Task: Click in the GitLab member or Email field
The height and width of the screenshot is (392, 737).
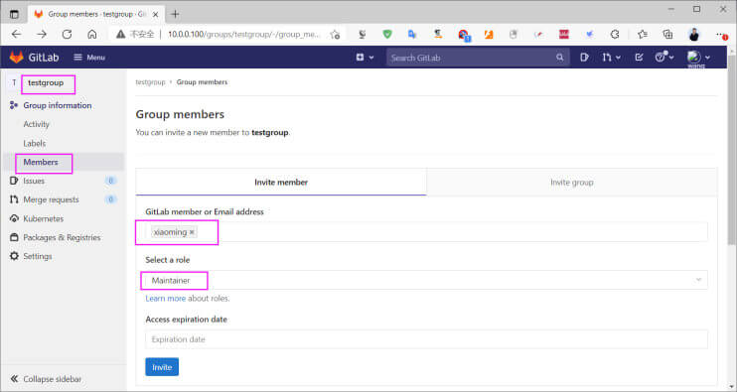Action: click(x=426, y=232)
